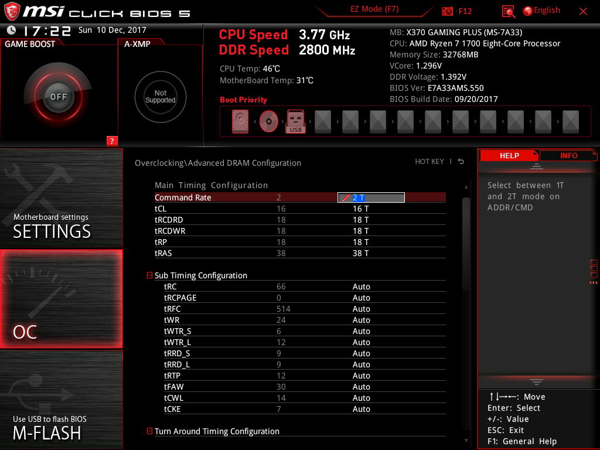Viewport: 600px width, 450px height.
Task: Collapse Sub Timing Configuration section
Action: [x=149, y=275]
